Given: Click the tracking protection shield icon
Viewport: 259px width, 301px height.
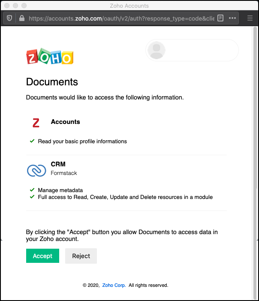Looking at the screenshot, I should pyautogui.click(x=9, y=18).
